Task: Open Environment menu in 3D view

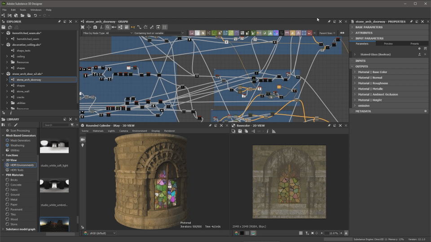Action: pyautogui.click(x=139, y=131)
